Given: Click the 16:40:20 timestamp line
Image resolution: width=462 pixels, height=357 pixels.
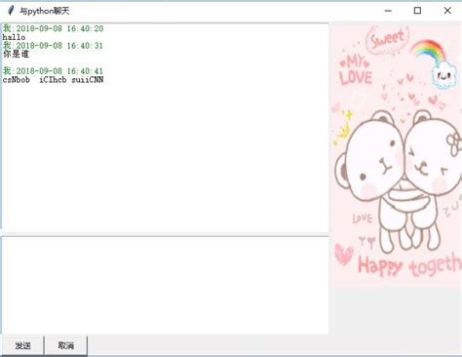Looking at the screenshot, I should (54, 28).
